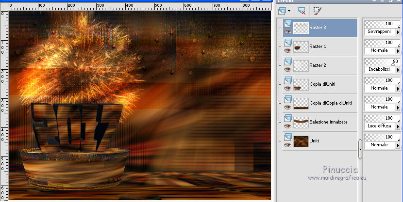The width and height of the screenshot is (403, 202).
Task: Click the 80 opacity slider of Raster 2
Action: tap(382, 62)
